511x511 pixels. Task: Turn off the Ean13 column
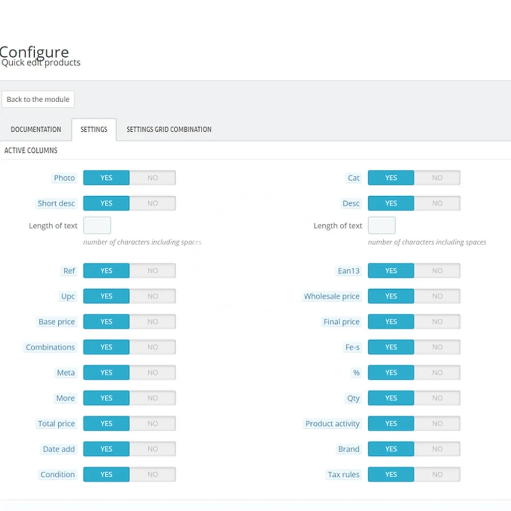tap(437, 271)
